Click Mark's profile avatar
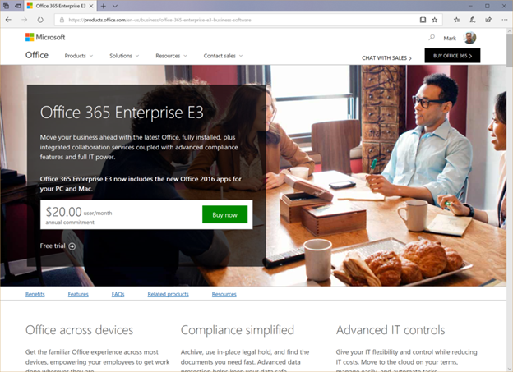The height and width of the screenshot is (372, 513). [x=469, y=38]
